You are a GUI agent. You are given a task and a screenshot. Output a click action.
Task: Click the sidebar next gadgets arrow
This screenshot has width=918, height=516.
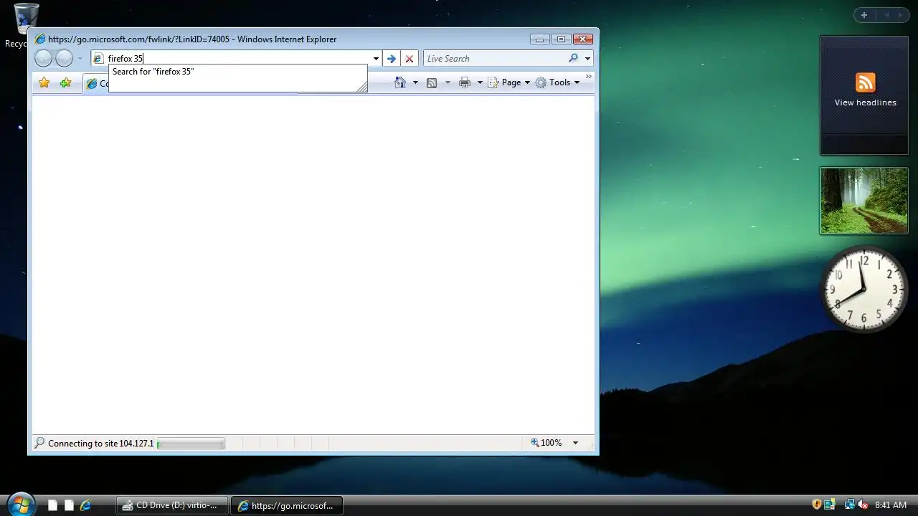[902, 15]
